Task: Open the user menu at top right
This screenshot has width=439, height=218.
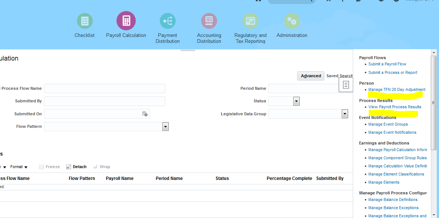Action: tap(418, 1)
